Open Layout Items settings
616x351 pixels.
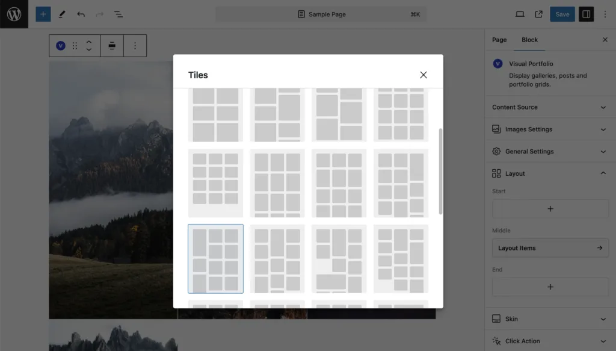tap(550, 248)
